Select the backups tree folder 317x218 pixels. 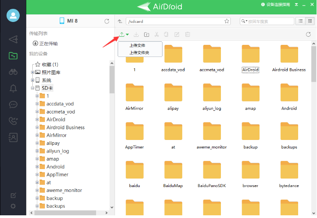56,206
